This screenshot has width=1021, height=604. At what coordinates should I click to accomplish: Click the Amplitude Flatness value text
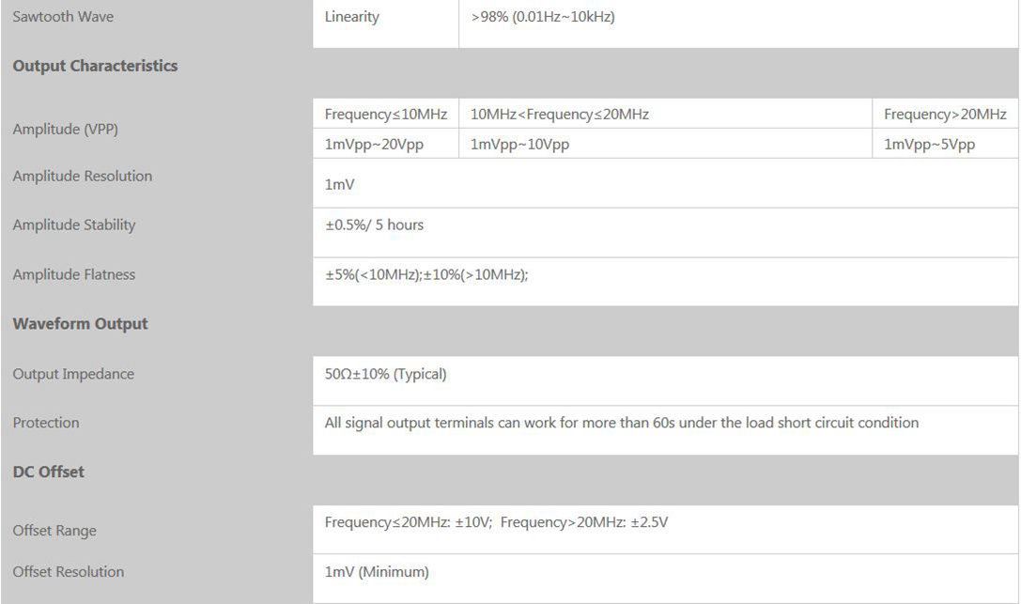[426, 274]
